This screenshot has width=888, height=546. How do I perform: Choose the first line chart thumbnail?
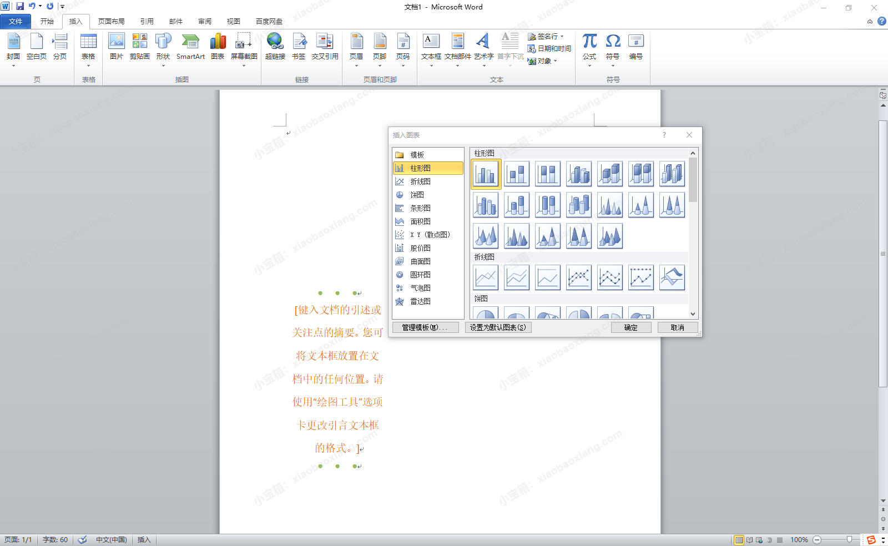(x=486, y=277)
